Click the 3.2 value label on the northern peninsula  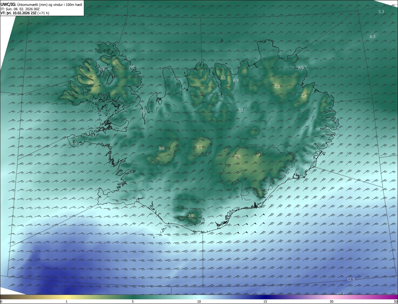click(223, 78)
